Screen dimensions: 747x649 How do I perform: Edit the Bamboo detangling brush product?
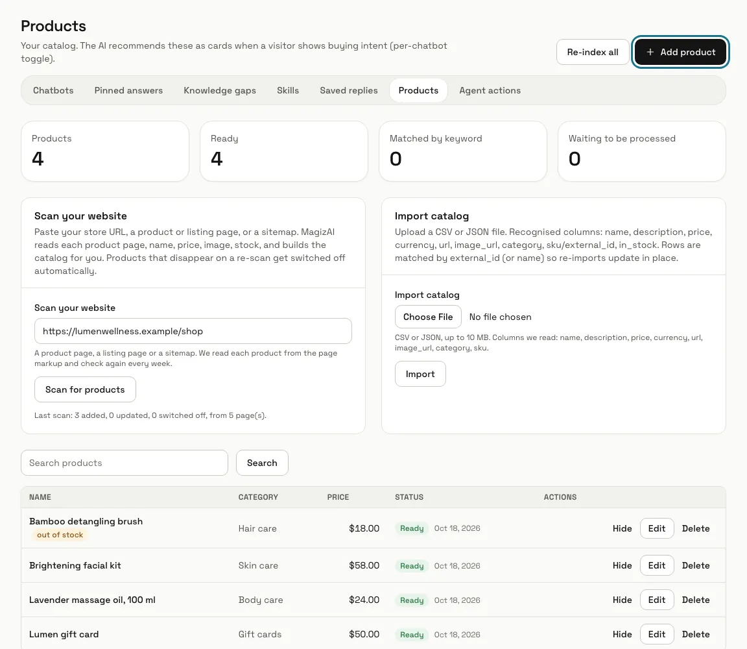tap(656, 528)
